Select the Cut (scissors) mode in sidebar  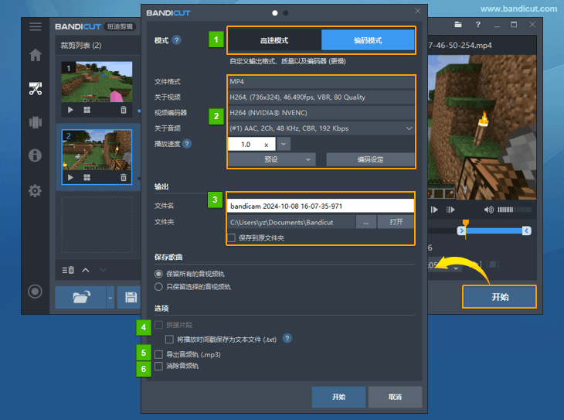pyautogui.click(x=36, y=88)
